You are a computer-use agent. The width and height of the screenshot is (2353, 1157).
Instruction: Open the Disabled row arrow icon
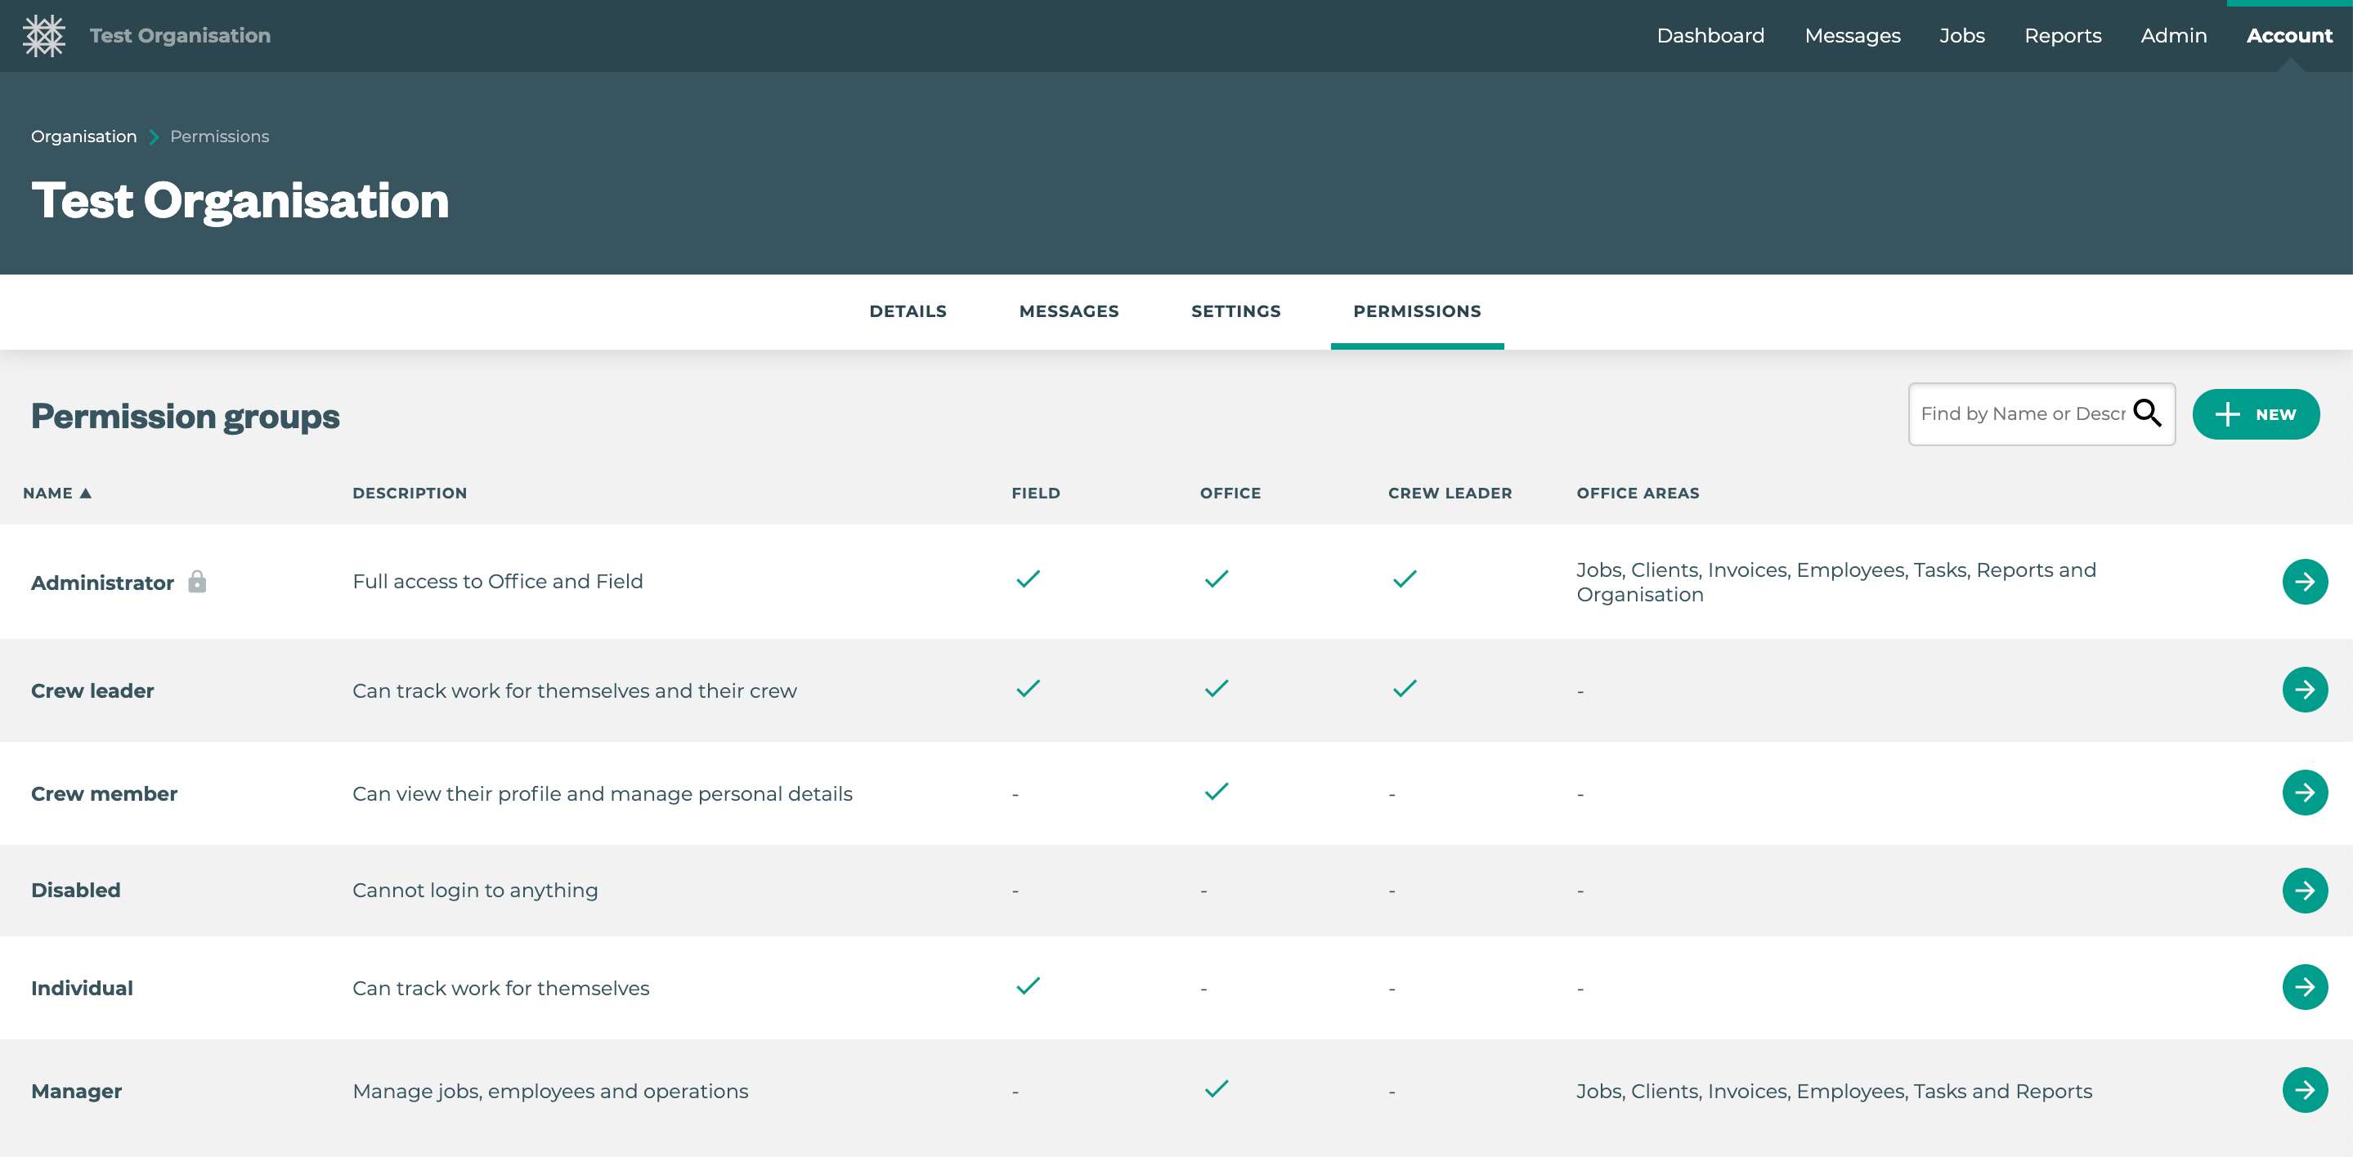[x=2306, y=891]
